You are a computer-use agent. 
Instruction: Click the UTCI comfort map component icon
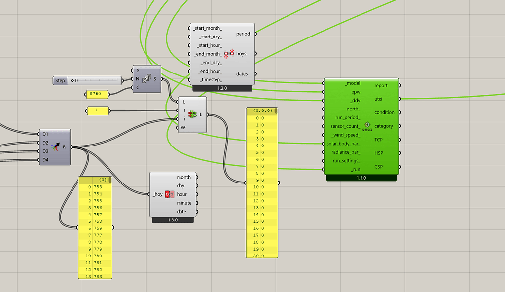367,126
